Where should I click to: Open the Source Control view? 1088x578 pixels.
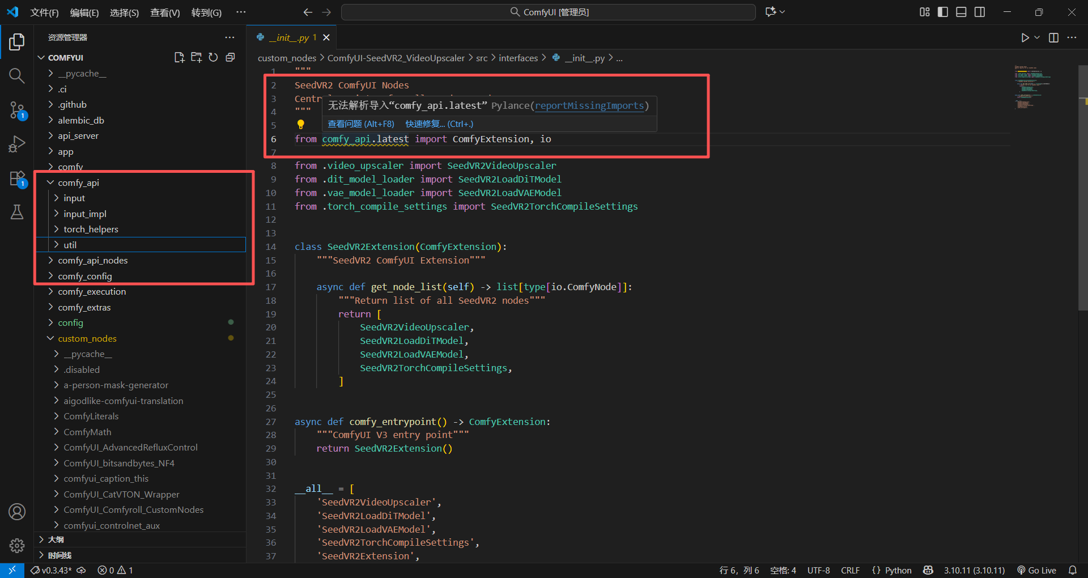17,110
